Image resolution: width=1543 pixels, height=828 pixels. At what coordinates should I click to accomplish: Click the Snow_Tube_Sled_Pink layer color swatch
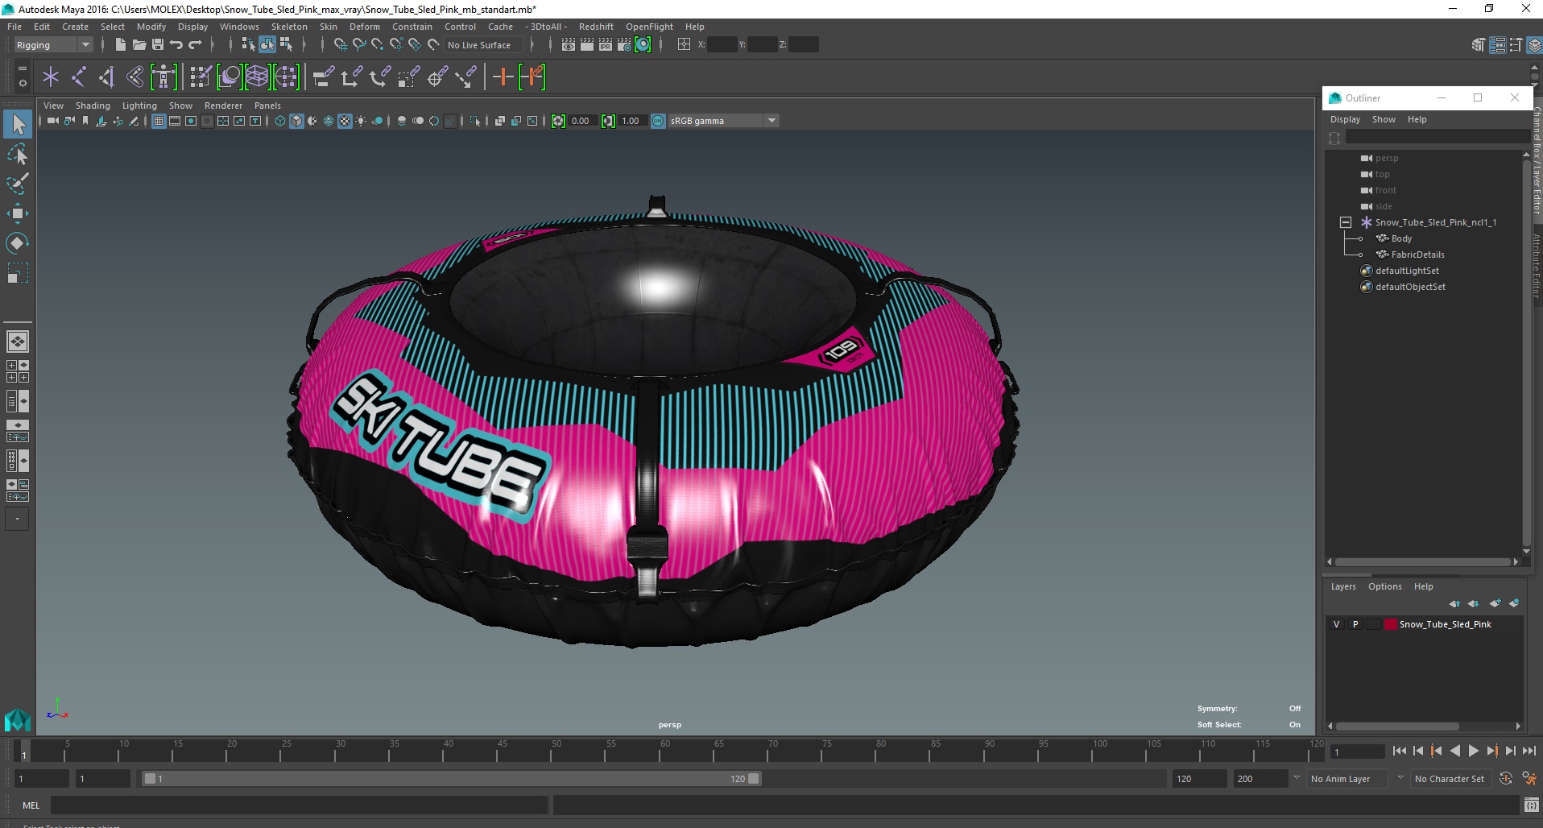(1390, 624)
